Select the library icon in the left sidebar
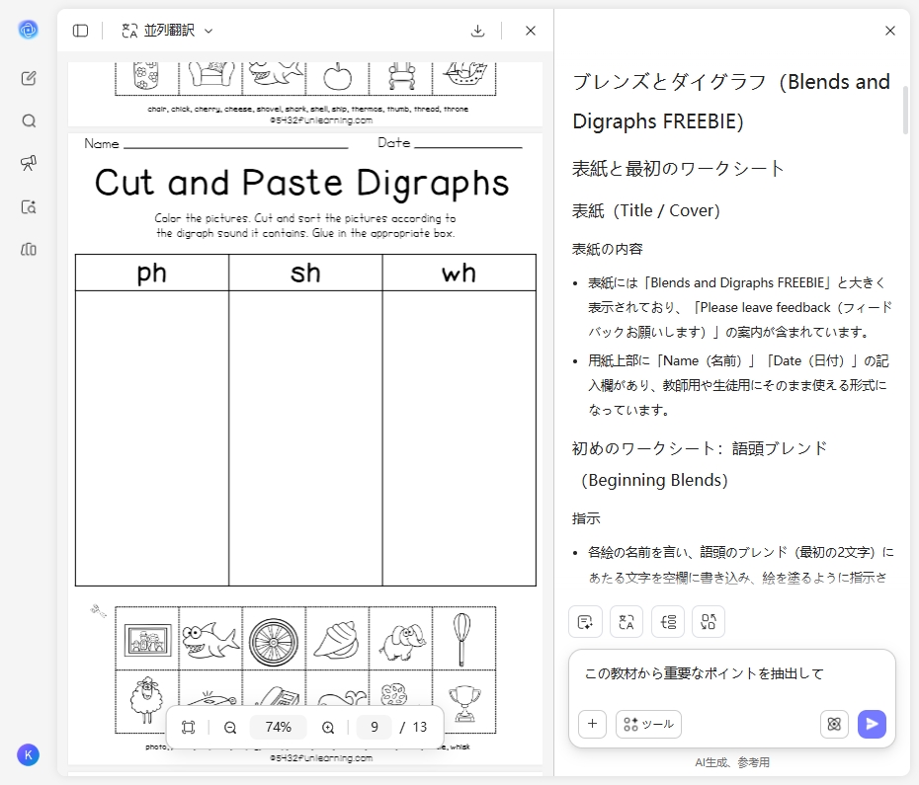This screenshot has height=785, width=919. (29, 250)
